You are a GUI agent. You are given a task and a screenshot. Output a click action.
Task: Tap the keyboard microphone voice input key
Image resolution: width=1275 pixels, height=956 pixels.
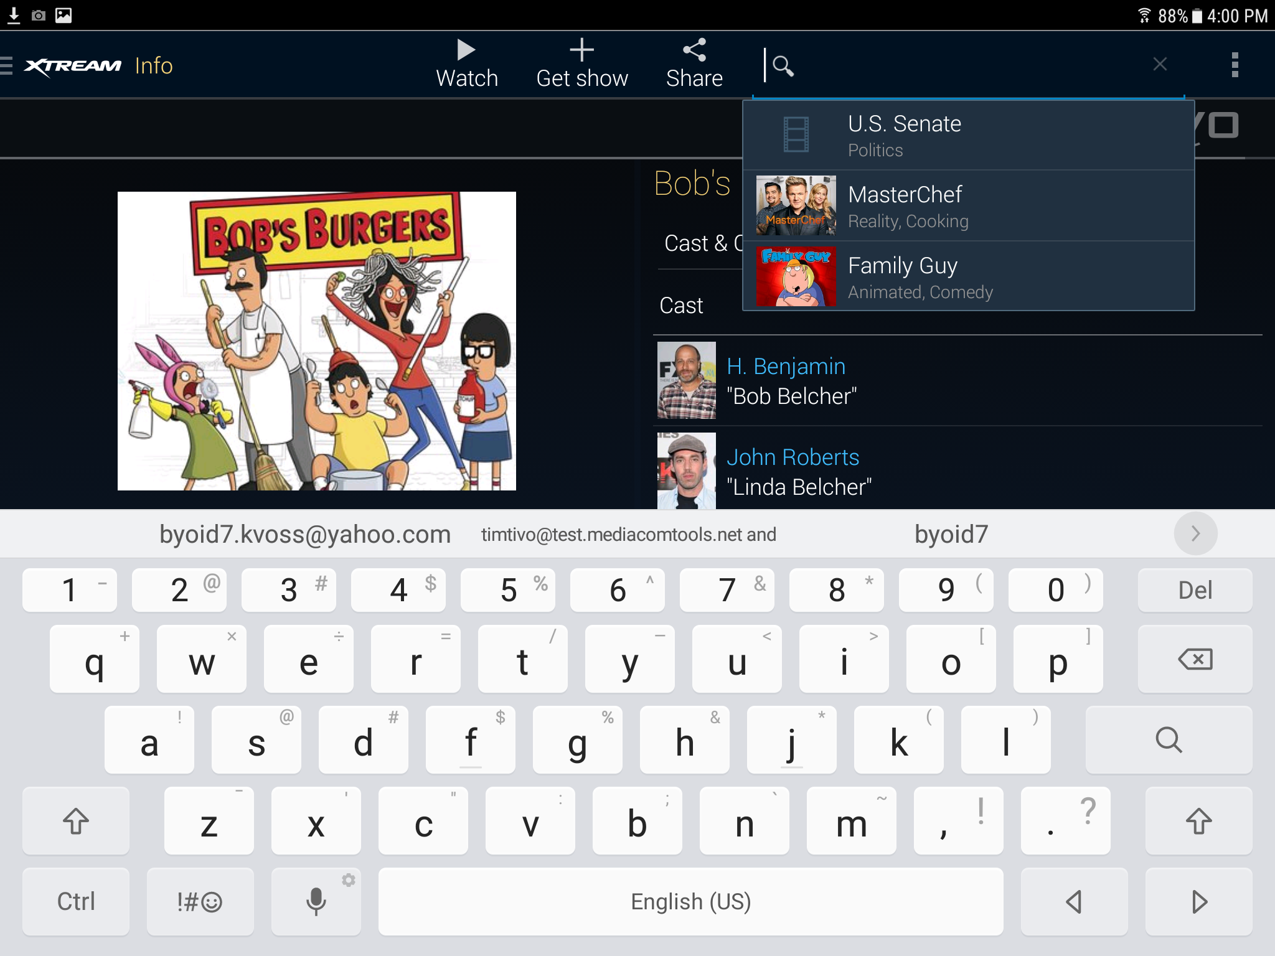316,901
